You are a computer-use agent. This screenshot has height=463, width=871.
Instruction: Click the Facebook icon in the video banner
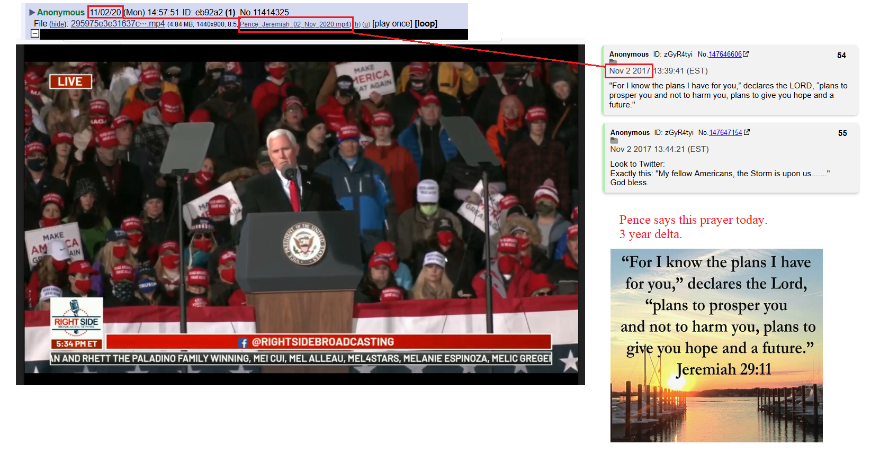[243, 343]
